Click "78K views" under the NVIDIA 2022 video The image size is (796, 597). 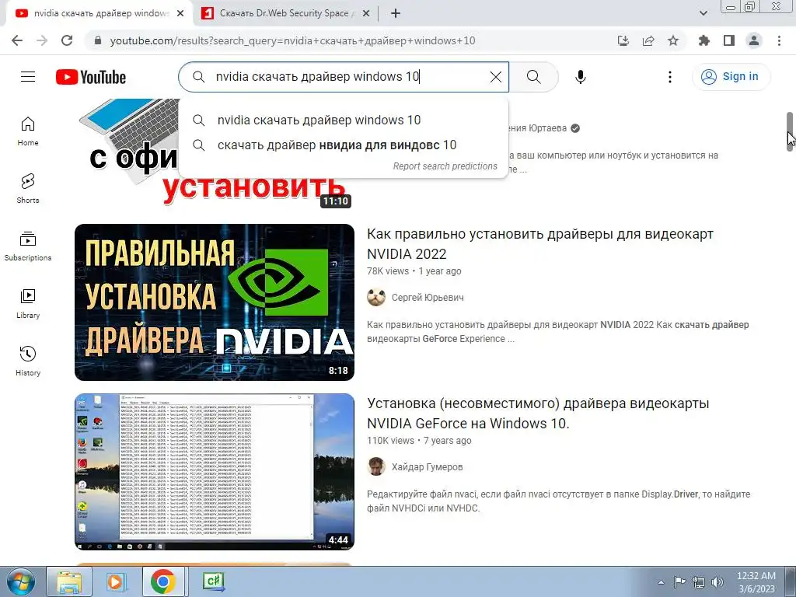point(388,271)
